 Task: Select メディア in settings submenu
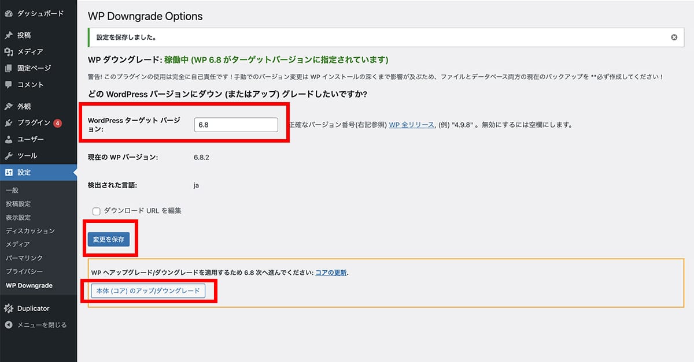click(x=17, y=244)
